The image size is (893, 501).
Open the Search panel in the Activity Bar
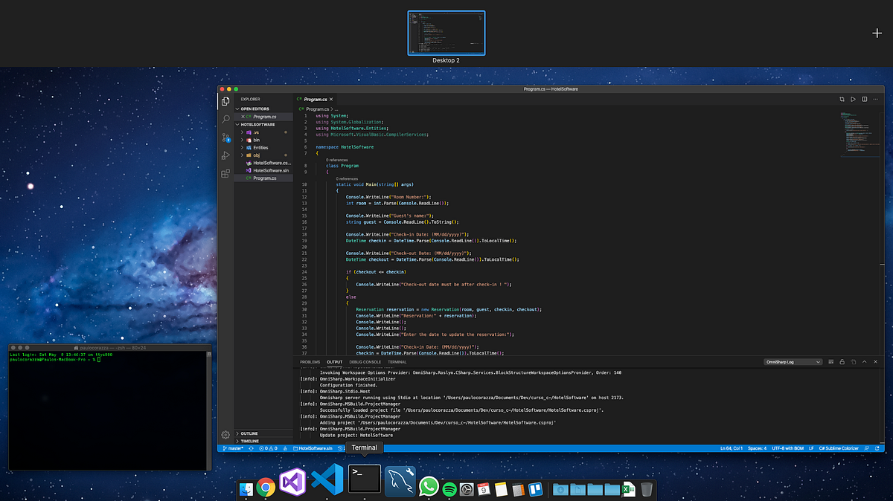click(225, 118)
